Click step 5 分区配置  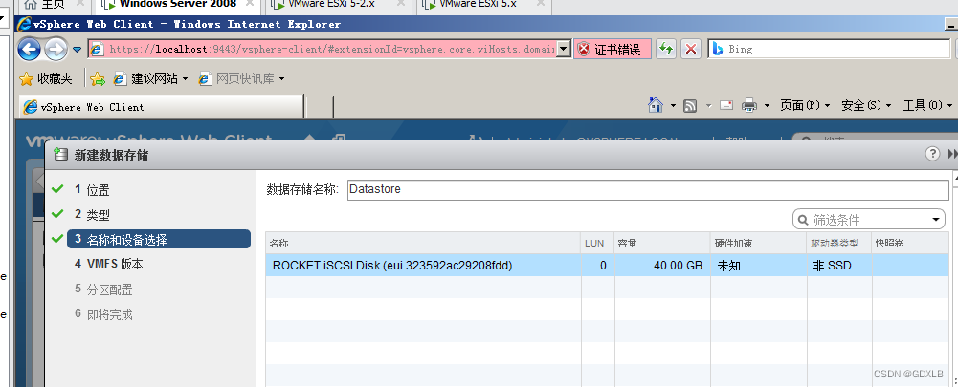point(103,290)
